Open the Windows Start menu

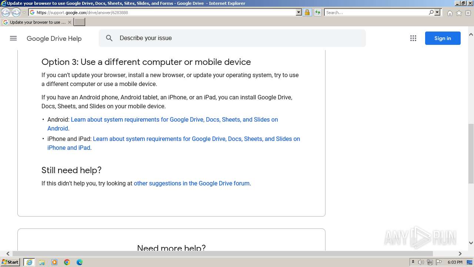pyautogui.click(x=10, y=262)
